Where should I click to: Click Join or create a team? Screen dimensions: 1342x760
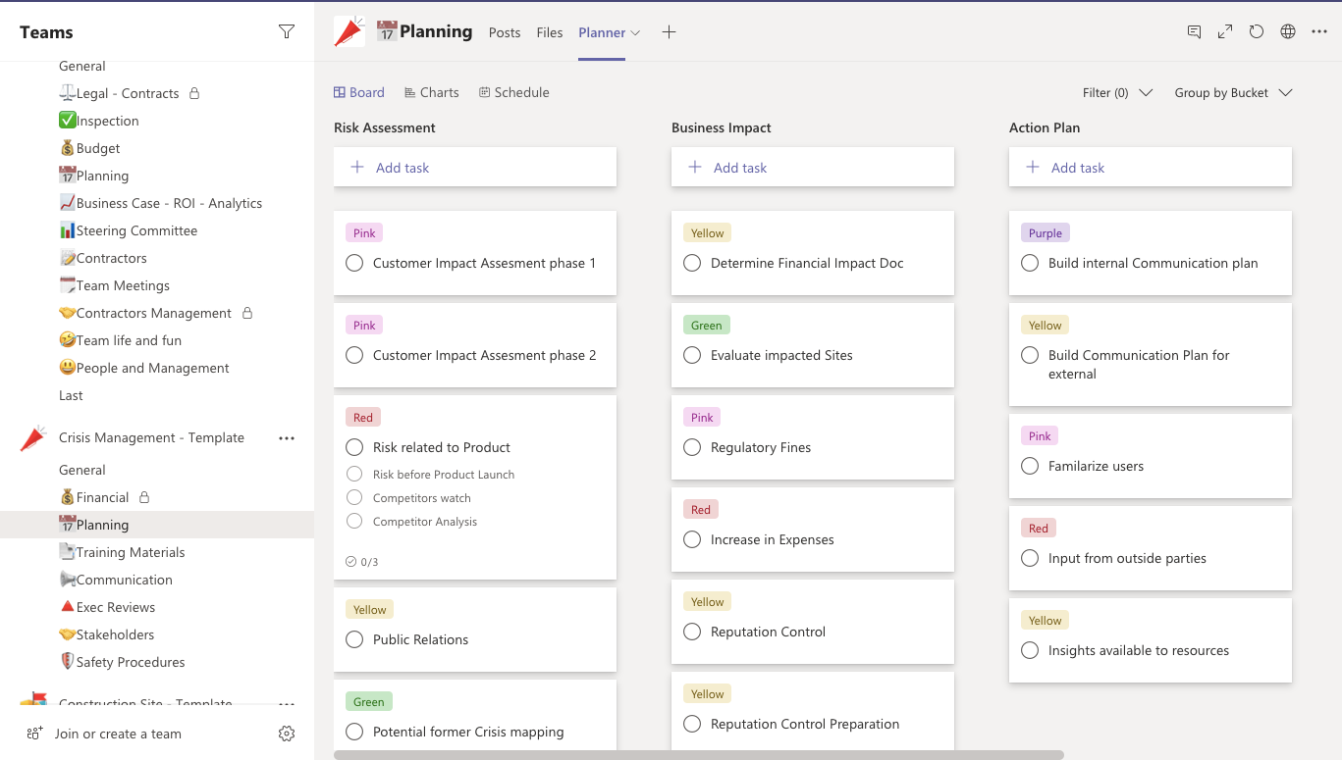click(118, 734)
